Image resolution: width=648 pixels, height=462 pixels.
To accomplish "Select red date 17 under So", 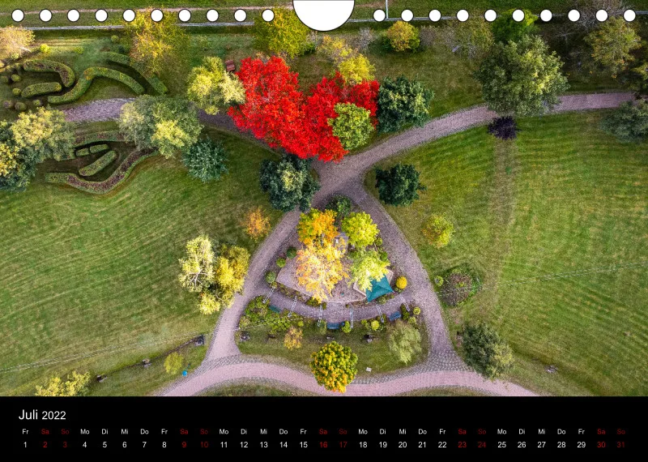I will (343, 445).
